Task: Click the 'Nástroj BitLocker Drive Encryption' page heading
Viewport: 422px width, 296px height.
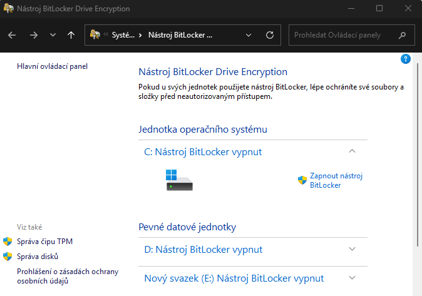Action: pos(213,72)
